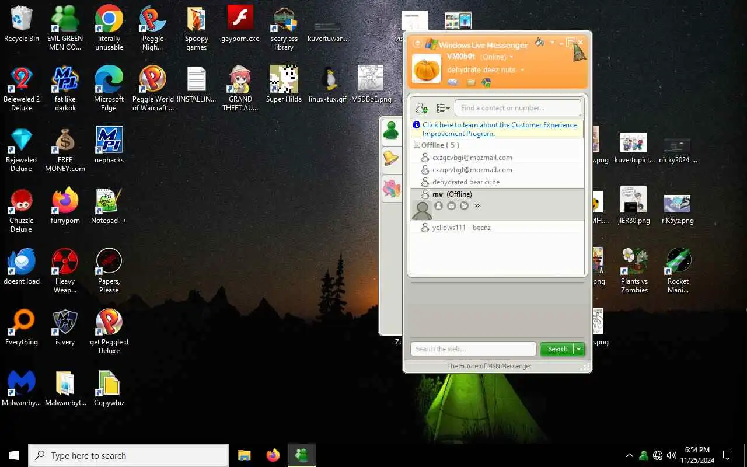Select the Malwarebytes shortcut desktop icon
The image size is (747, 467).
click(x=22, y=388)
